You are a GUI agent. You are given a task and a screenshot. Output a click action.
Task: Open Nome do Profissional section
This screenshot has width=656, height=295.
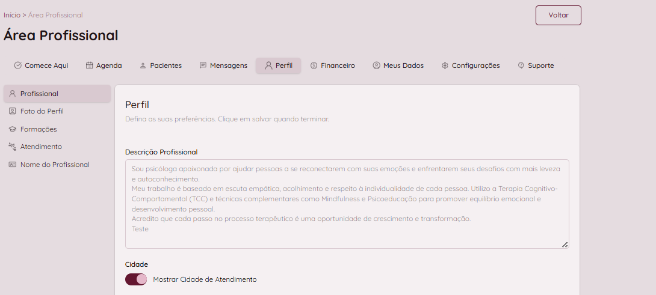click(54, 165)
